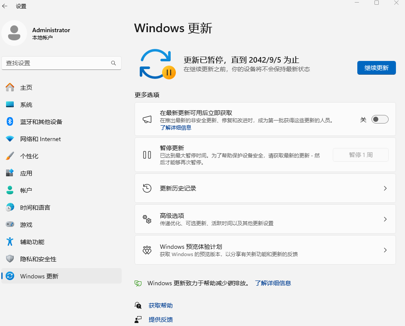Toggle 在最新更新可用后立即获取 switch on
Viewport: 405px width, 326px height.
click(380, 119)
